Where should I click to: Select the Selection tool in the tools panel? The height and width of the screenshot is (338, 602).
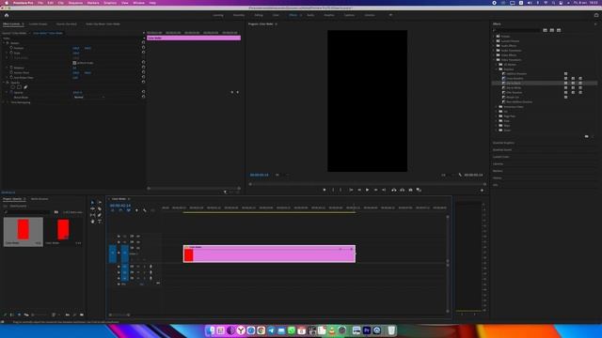pos(92,203)
